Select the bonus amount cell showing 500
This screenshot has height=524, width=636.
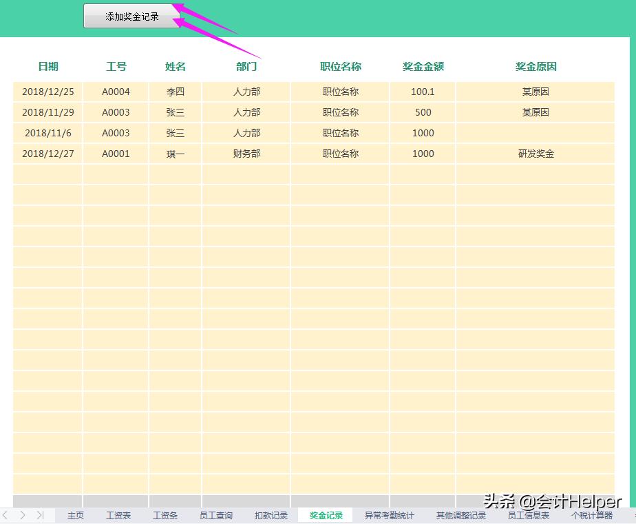(422, 112)
